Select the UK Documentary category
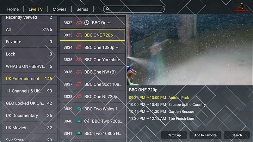This screenshot has height=142, width=253. pyautogui.click(x=29, y=115)
